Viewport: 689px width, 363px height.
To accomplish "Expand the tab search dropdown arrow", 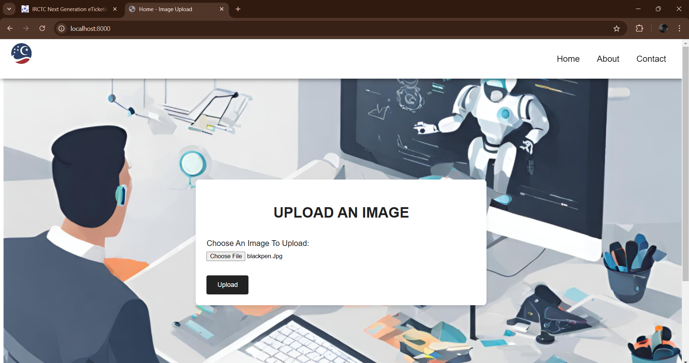I will 9,9.
